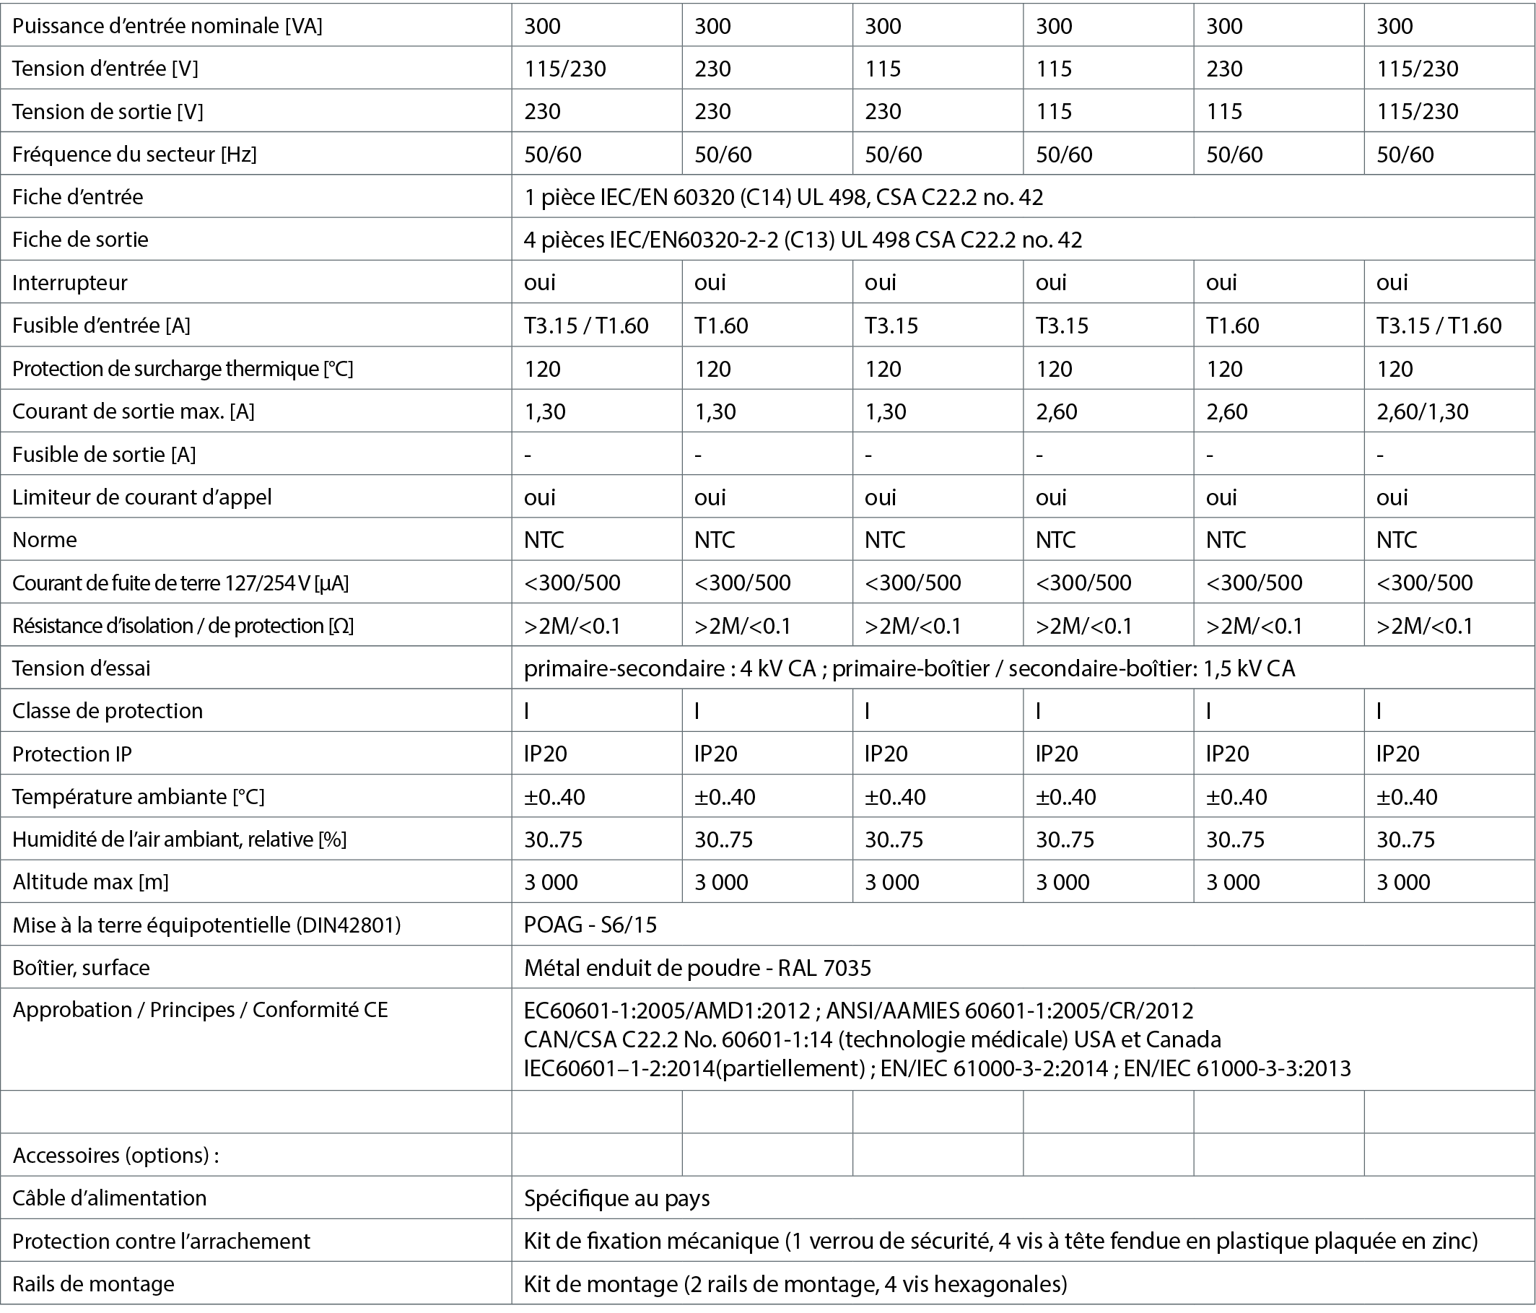Click '1 pièce IEC/EN 60320 (C14)' value
This screenshot has height=1313, width=1536.
tap(657, 197)
